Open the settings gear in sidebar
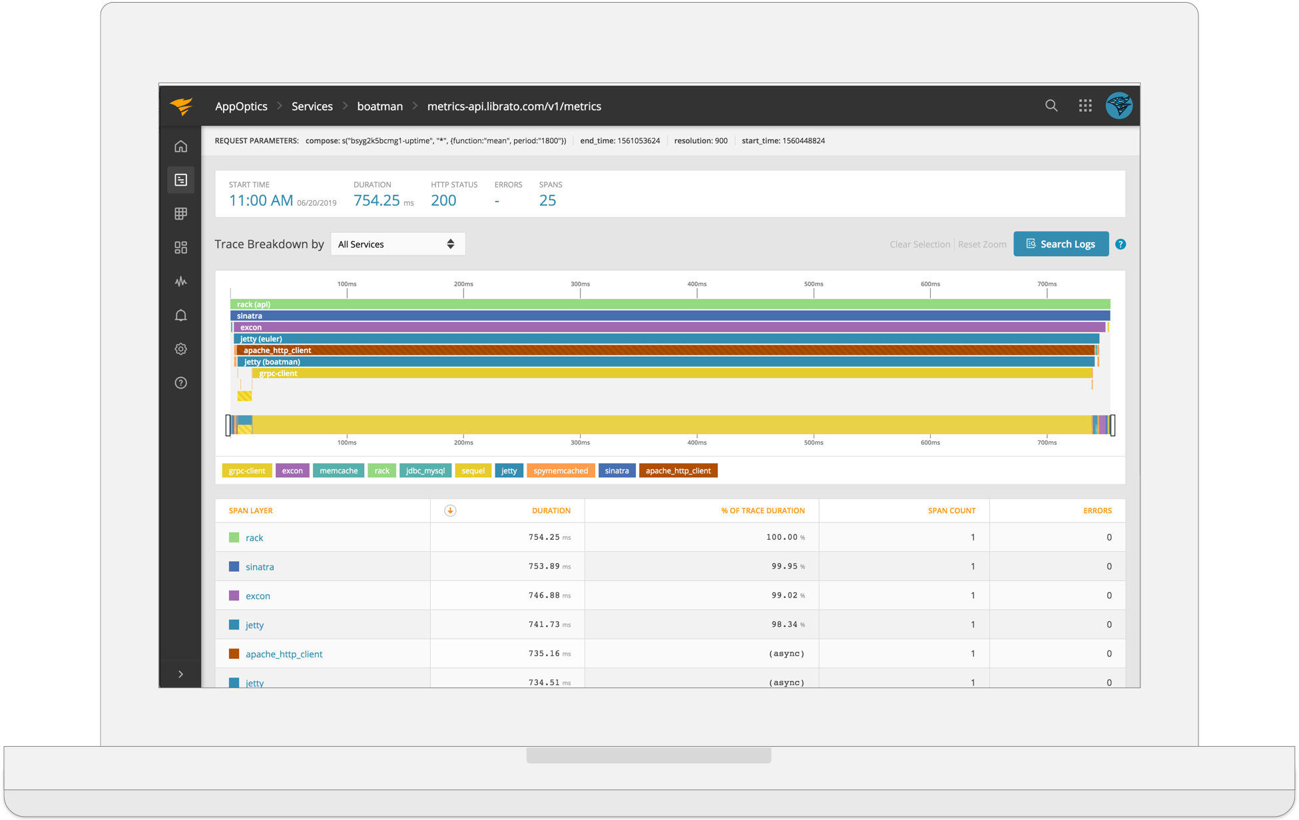The image size is (1299, 820). tap(180, 349)
